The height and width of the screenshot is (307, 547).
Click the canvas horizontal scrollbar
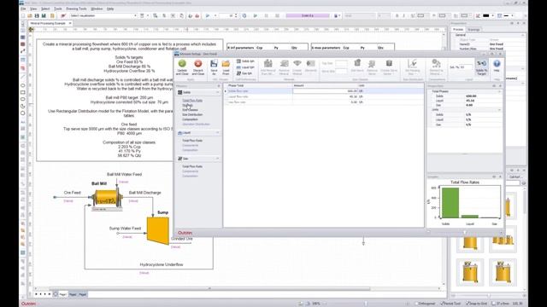(x=209, y=288)
